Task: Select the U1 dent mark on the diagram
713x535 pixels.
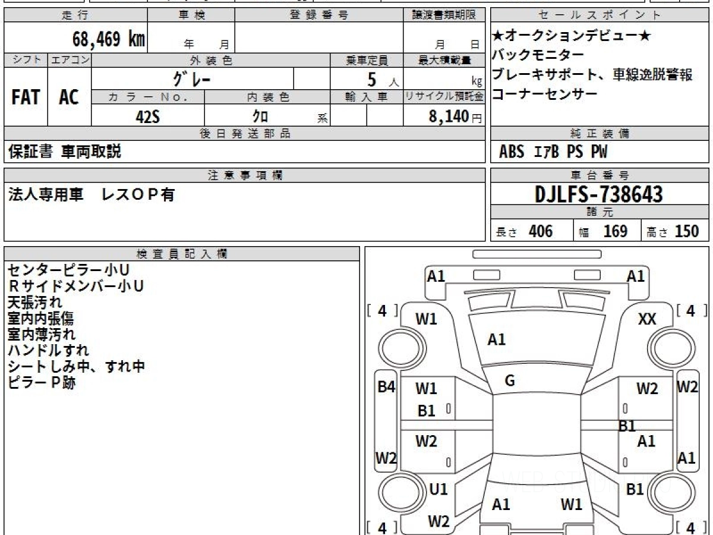Action: point(438,489)
